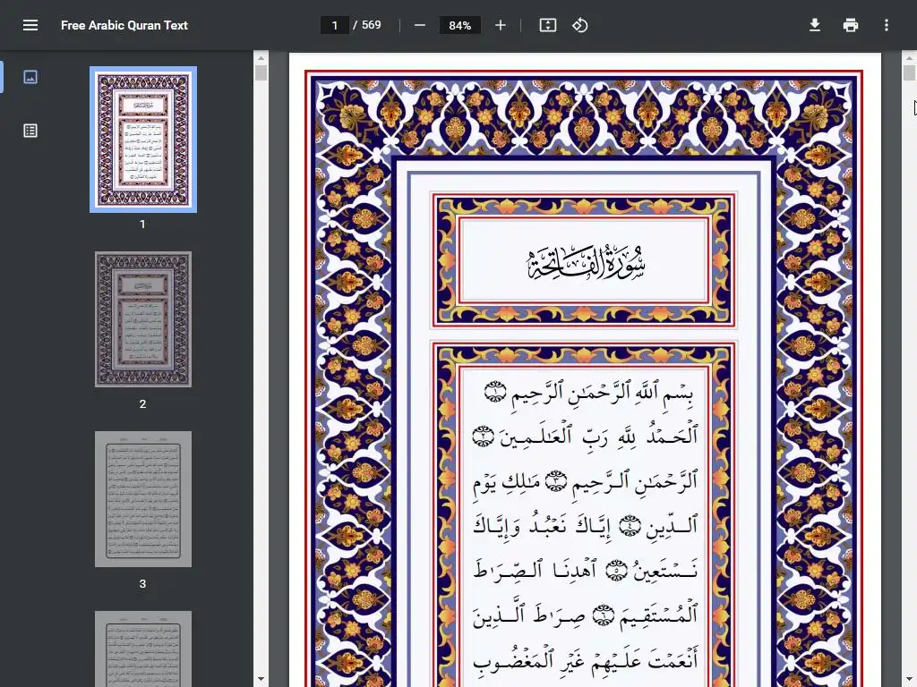917x687 pixels.
Task: Click the sidebar scrollbar down arrow
Action: click(261, 680)
